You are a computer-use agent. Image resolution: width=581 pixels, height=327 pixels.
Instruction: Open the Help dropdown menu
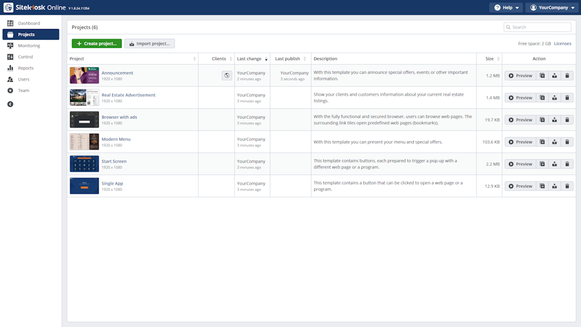[506, 8]
